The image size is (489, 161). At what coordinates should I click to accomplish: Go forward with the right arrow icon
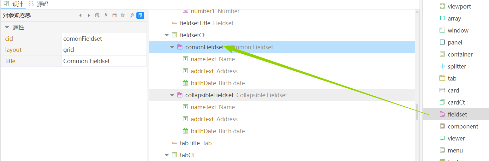click(x=89, y=15)
